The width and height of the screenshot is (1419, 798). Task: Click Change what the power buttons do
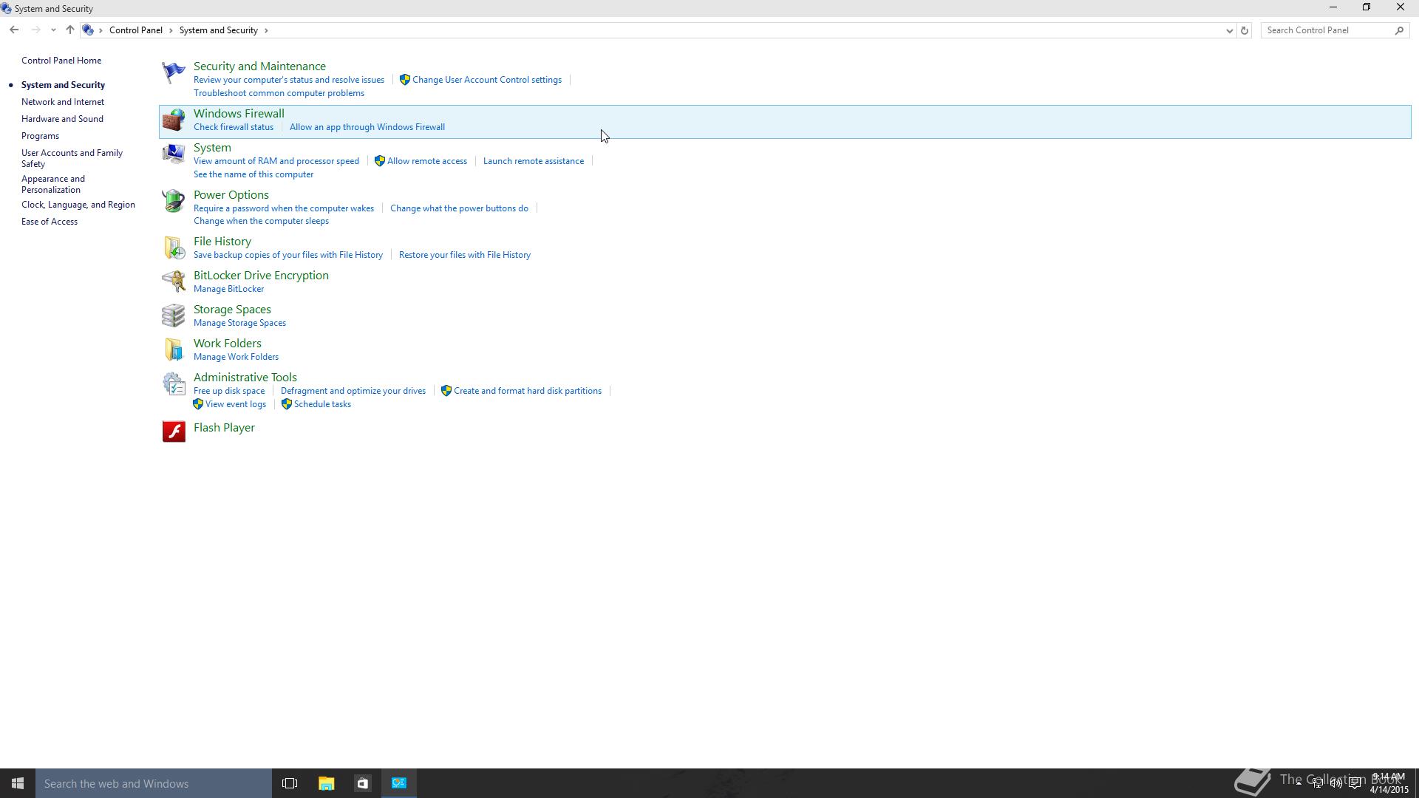coord(459,208)
